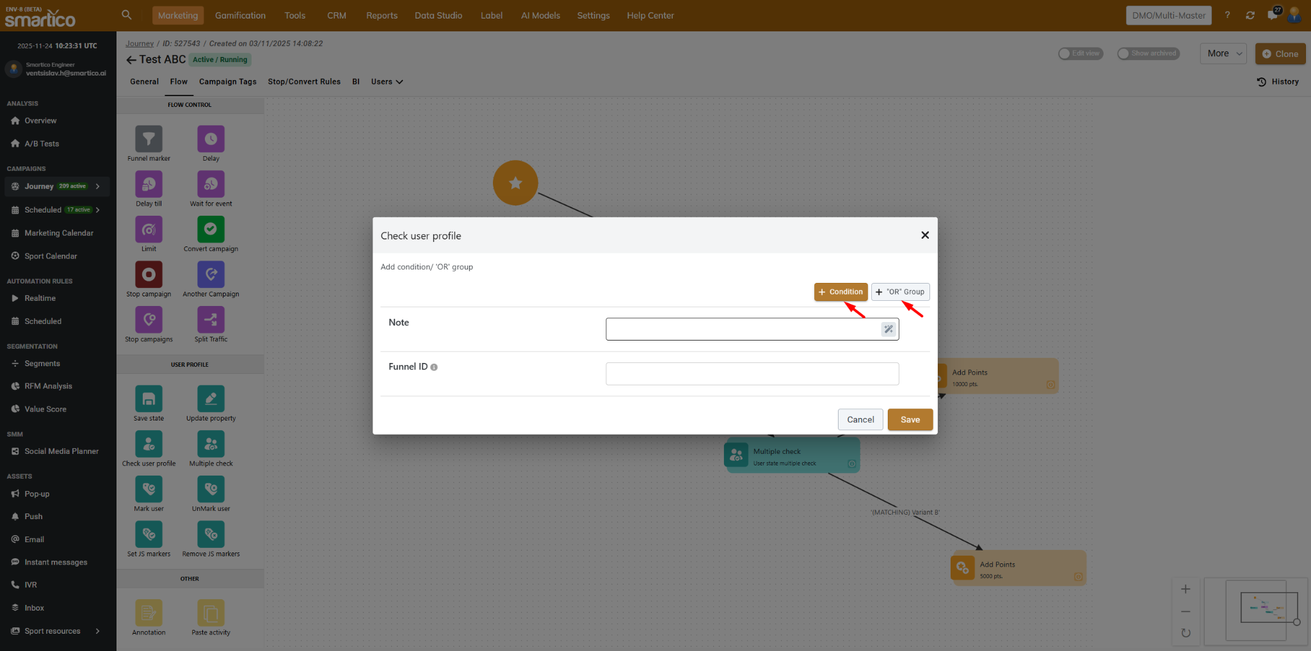The width and height of the screenshot is (1311, 651).
Task: Click the Funnel ID input field
Action: [x=752, y=374]
